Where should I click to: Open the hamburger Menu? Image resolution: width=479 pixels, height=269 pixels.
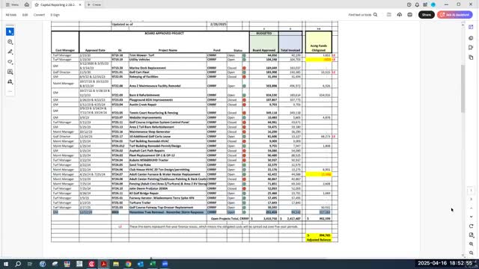(x=12, y=4)
